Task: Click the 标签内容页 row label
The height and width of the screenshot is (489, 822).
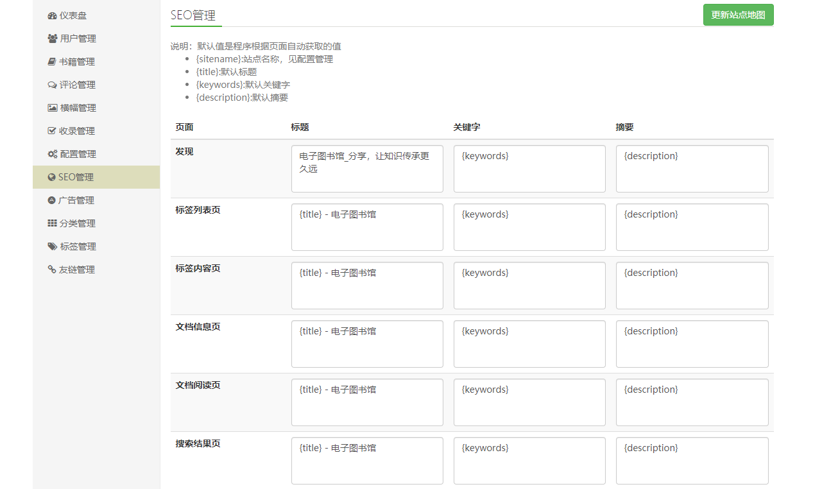Action: pos(198,268)
